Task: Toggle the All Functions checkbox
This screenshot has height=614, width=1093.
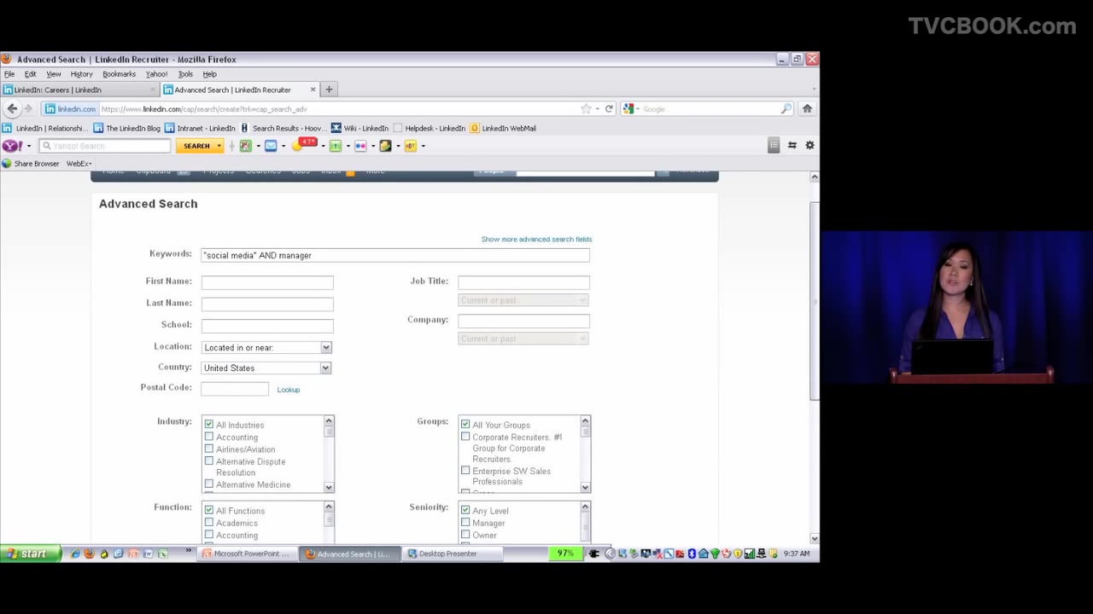Action: coord(208,510)
